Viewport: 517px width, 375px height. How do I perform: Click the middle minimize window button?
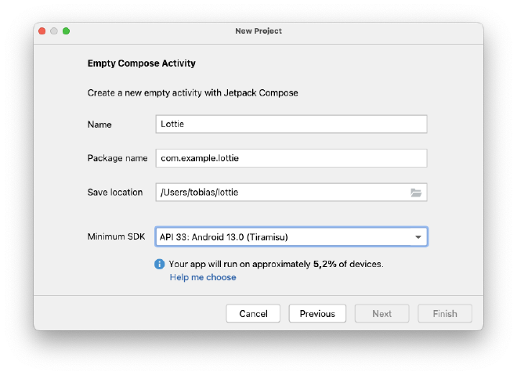point(54,31)
